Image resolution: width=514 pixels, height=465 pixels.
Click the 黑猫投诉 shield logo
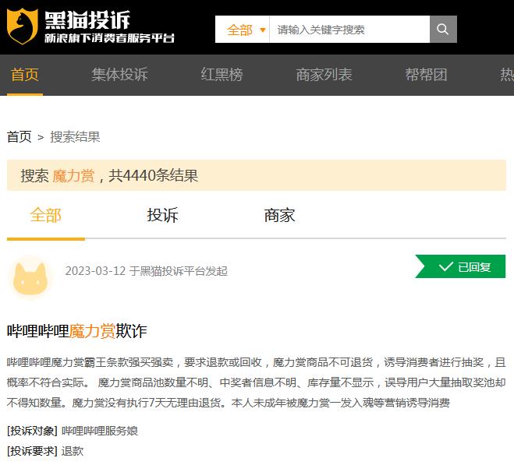tap(22, 26)
